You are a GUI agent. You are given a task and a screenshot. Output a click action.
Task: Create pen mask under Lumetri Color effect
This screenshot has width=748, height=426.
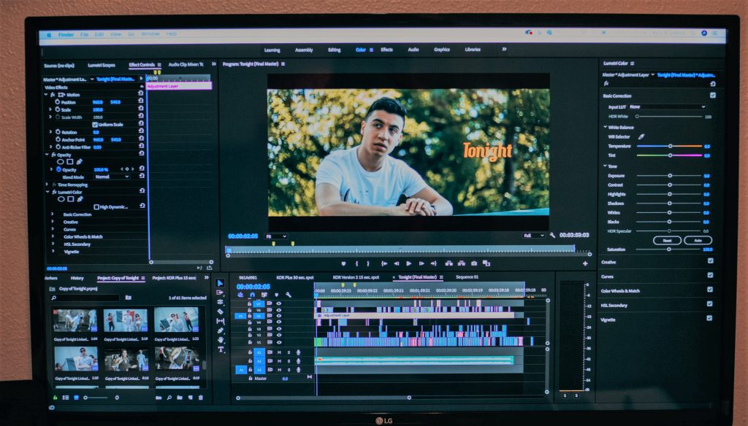pos(80,199)
